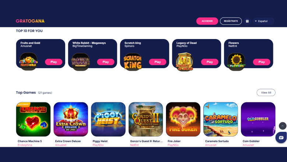The image size is (287, 162).
Task: Open the Endorphina provider link
Action: [25, 145]
